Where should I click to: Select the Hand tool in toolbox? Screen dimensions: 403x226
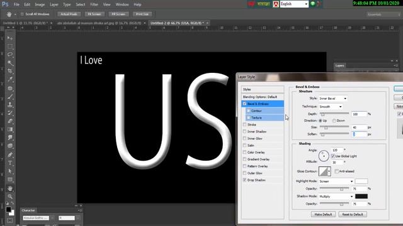pos(10,188)
